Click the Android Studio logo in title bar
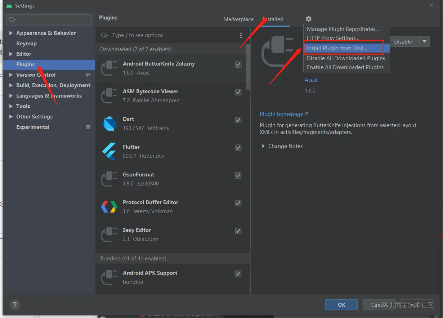The image size is (443, 318). (9, 6)
